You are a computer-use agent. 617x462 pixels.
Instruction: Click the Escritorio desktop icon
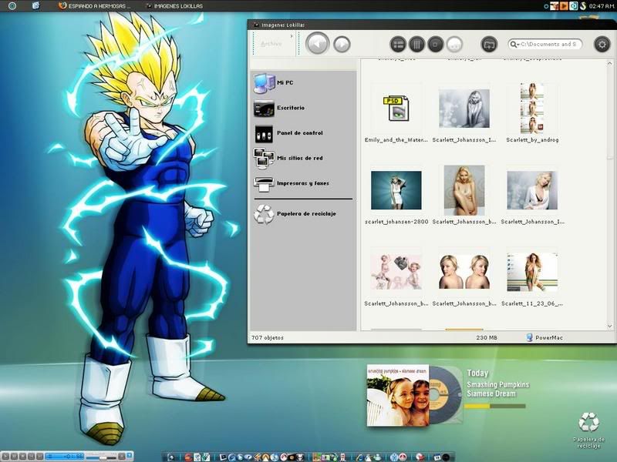(x=264, y=108)
